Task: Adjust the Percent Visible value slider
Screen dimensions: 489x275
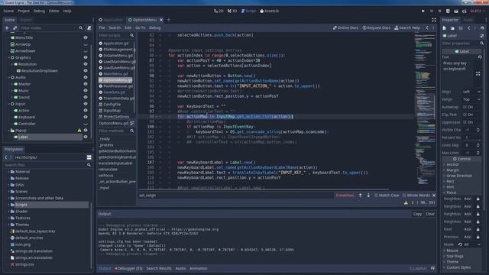Action: click(x=471, y=137)
